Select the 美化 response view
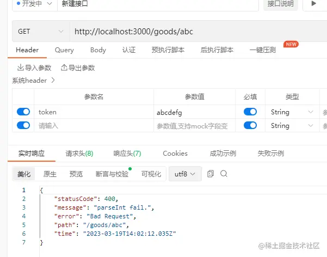Viewport: 327px width, 257px height. tap(24, 174)
